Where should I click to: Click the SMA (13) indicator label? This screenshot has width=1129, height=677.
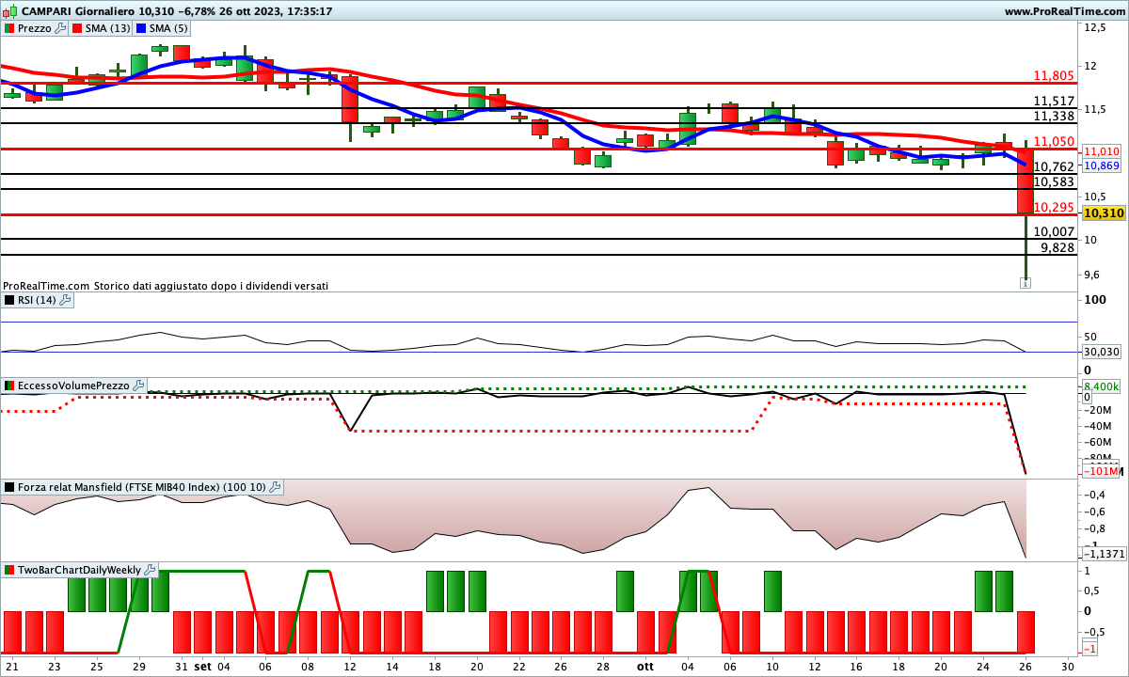[x=108, y=28]
